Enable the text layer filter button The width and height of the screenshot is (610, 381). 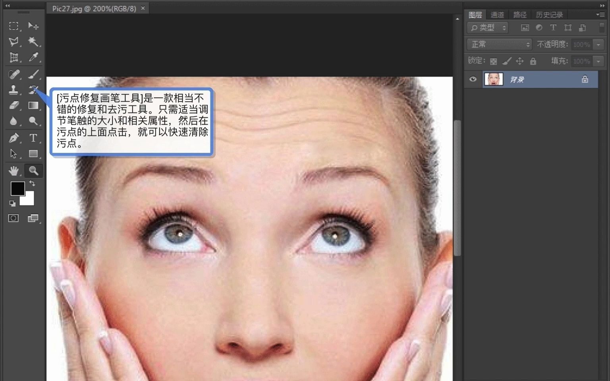(x=553, y=28)
